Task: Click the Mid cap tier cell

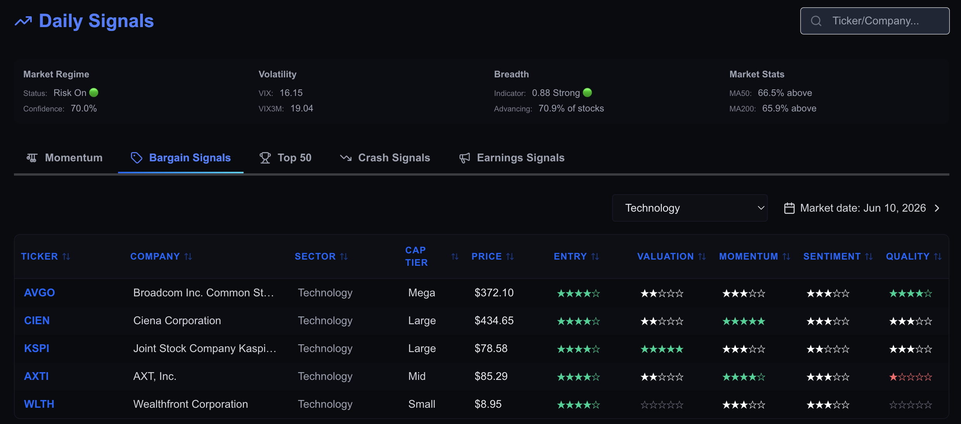Action: (417, 376)
